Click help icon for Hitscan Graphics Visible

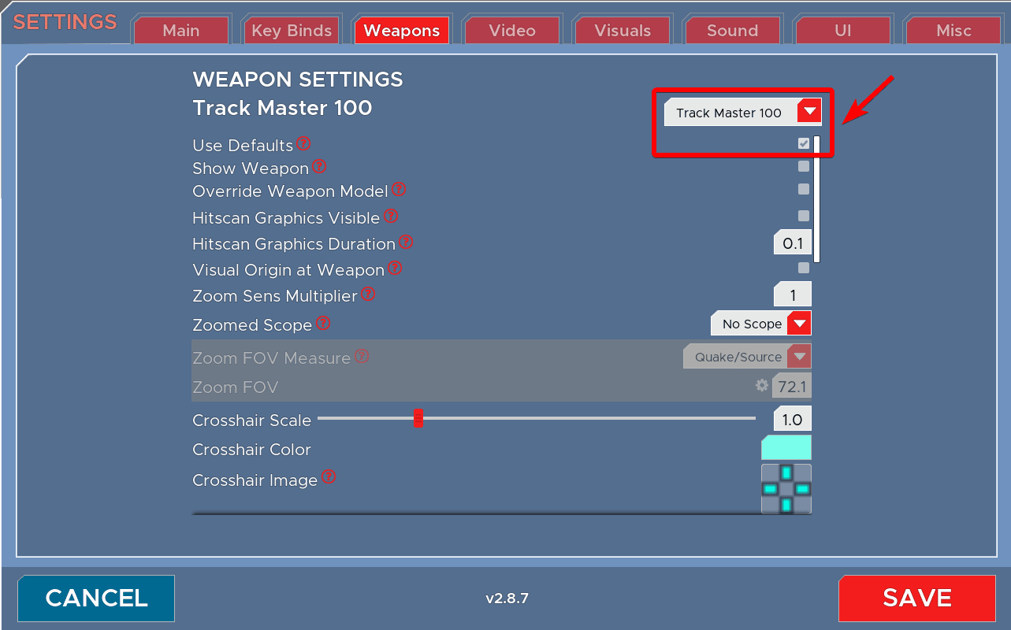391,216
